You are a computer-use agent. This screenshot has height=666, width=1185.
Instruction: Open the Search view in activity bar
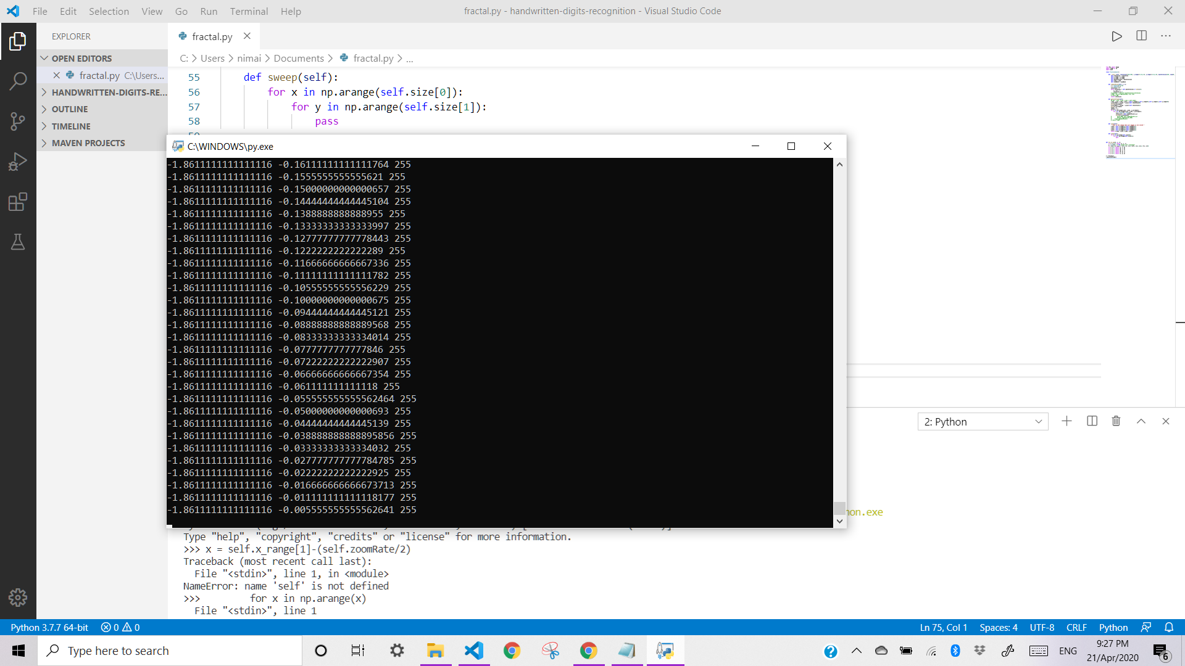coord(18,81)
